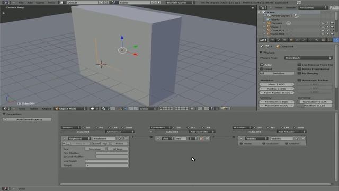Click the 3D view editor type icon
Screen dimensions: 339x191
6,108
